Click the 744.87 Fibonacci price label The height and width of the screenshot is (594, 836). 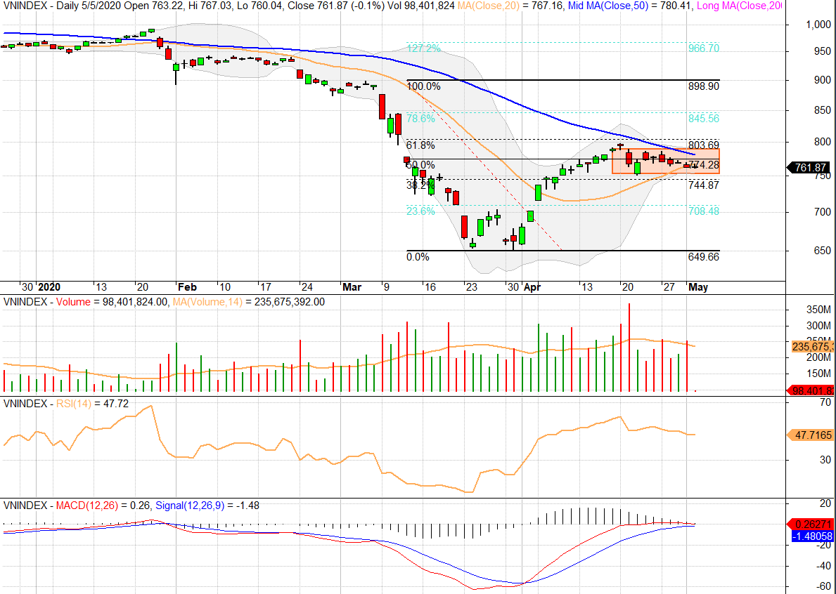(x=703, y=185)
